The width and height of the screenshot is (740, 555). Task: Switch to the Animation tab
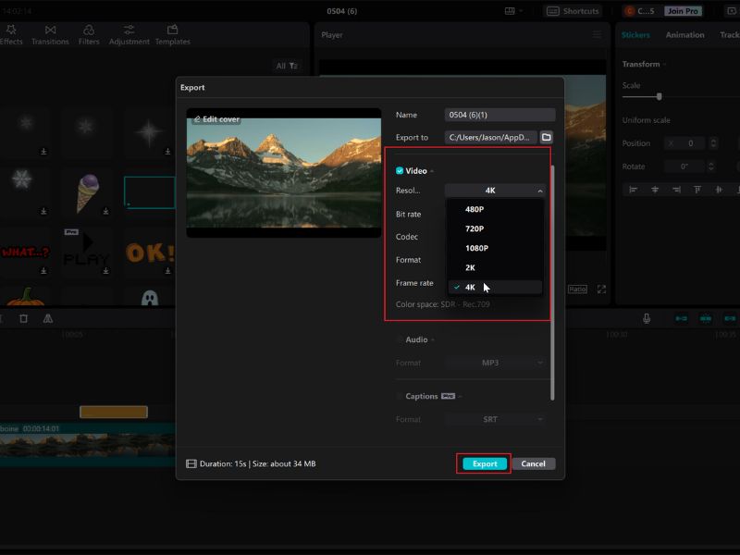tap(684, 35)
